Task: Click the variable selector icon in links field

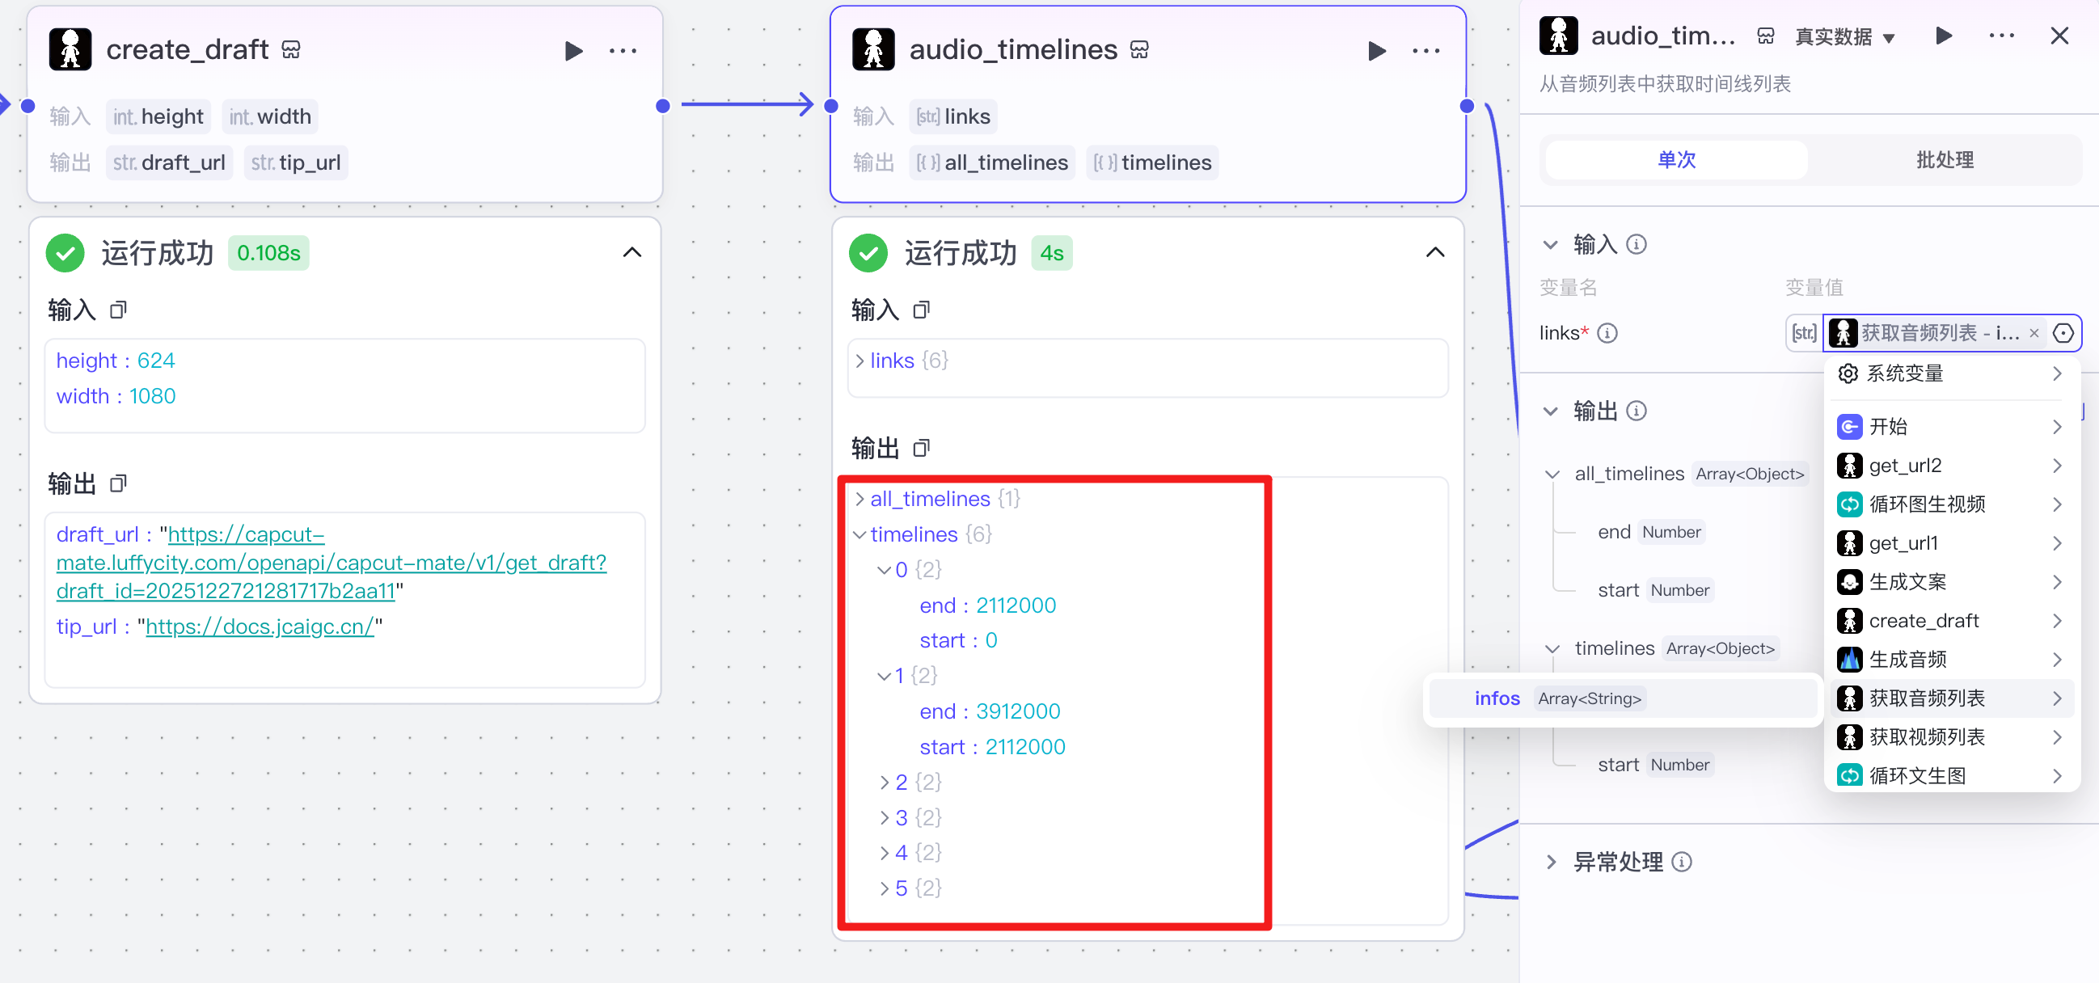Action: coord(2063,333)
